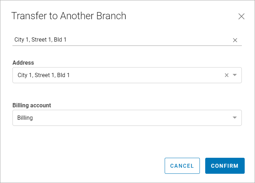The width and height of the screenshot is (255, 183).
Task: Click the Billing account field label
Action: 32,106
